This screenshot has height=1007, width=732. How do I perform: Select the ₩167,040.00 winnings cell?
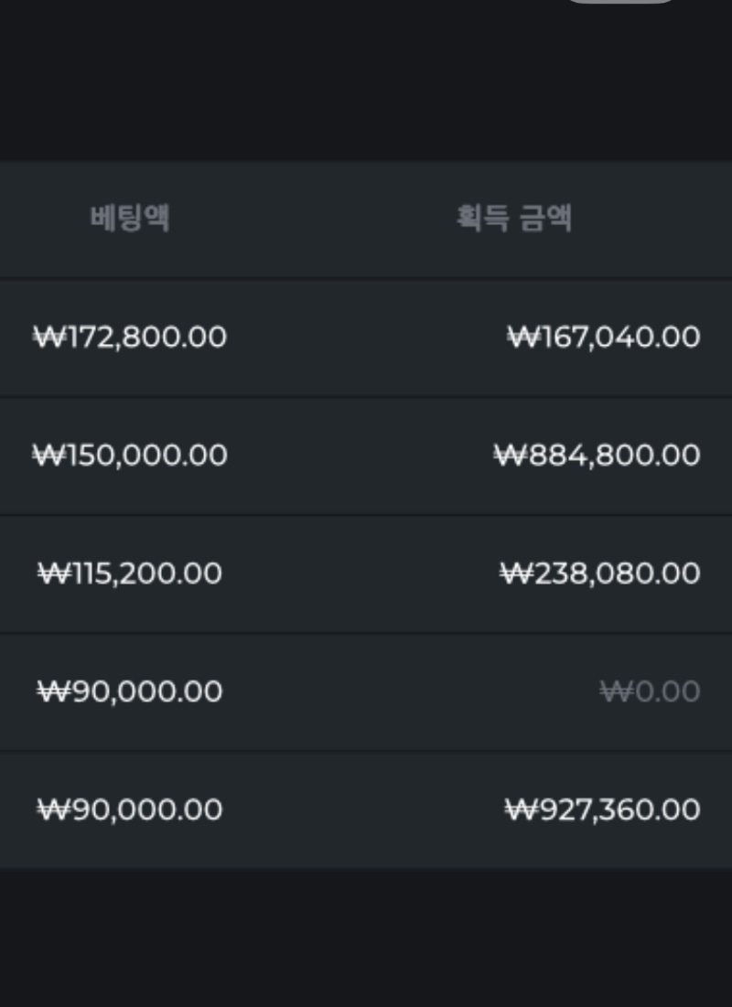[604, 337]
